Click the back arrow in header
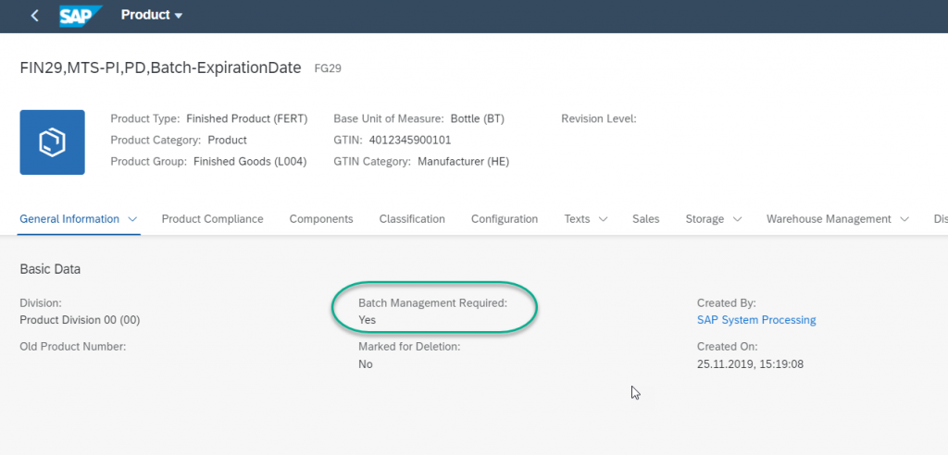The width and height of the screenshot is (948, 455). [x=34, y=16]
